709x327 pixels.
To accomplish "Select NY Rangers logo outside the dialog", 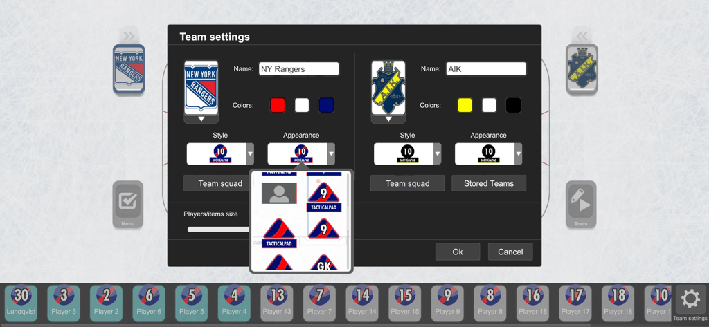I will (x=129, y=68).
